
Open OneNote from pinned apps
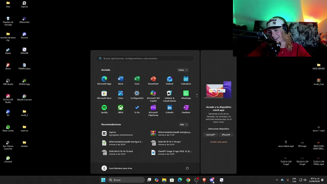pos(186,109)
